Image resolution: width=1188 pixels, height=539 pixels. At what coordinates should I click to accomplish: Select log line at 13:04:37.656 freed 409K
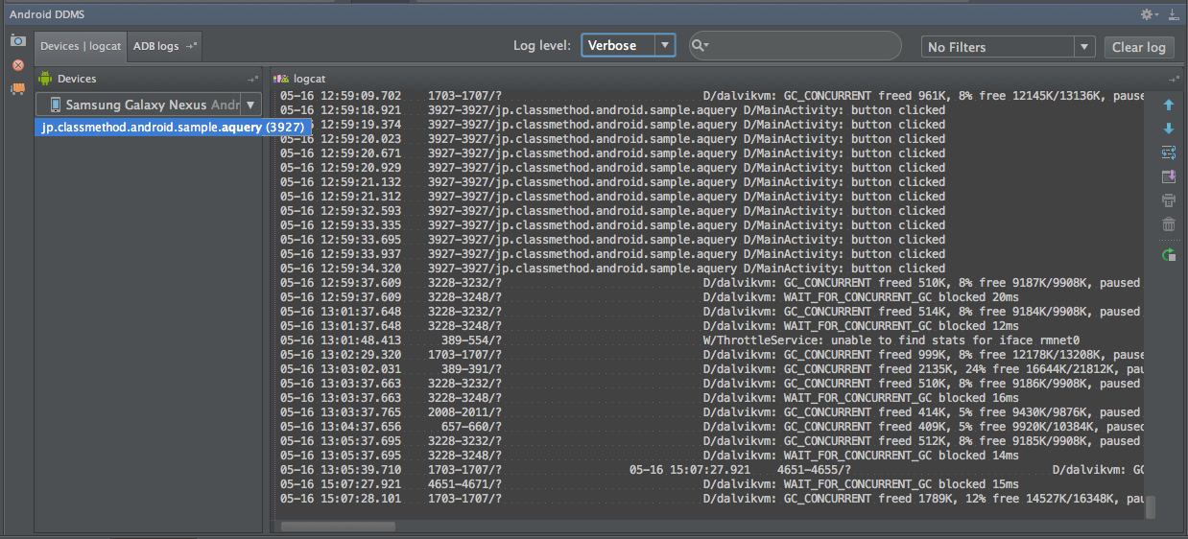tap(712, 427)
